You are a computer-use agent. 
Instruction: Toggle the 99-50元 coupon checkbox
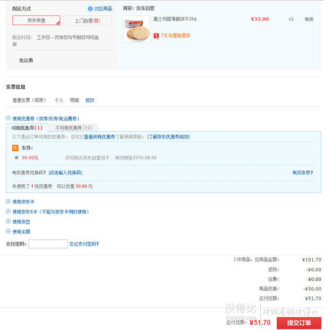tap(16, 157)
